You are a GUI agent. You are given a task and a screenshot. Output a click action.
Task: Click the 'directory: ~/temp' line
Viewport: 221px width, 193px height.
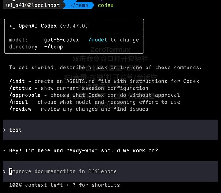point(36,47)
